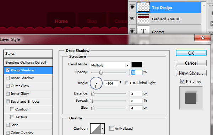Enable Bevel and Emboss effect
Image resolution: width=213 pixels, height=135 pixels.
pos(7,101)
